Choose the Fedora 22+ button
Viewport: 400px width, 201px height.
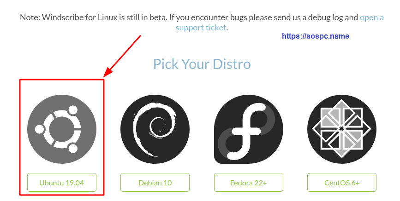(x=249, y=183)
